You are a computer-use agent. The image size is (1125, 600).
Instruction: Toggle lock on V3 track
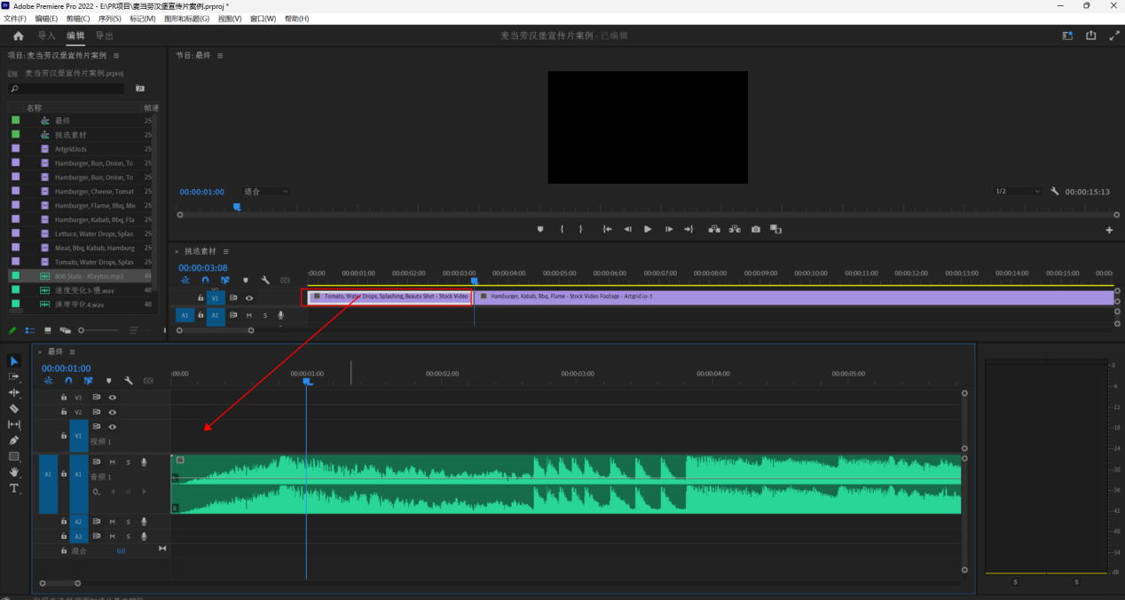click(x=64, y=398)
